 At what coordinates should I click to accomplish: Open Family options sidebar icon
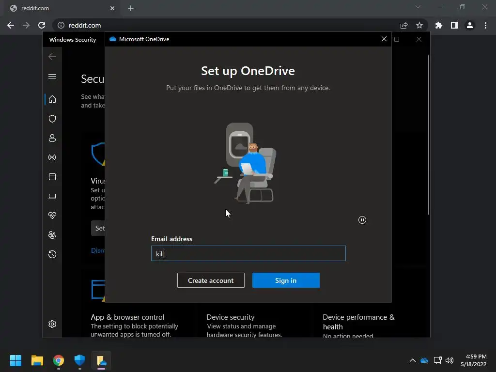tap(52, 235)
